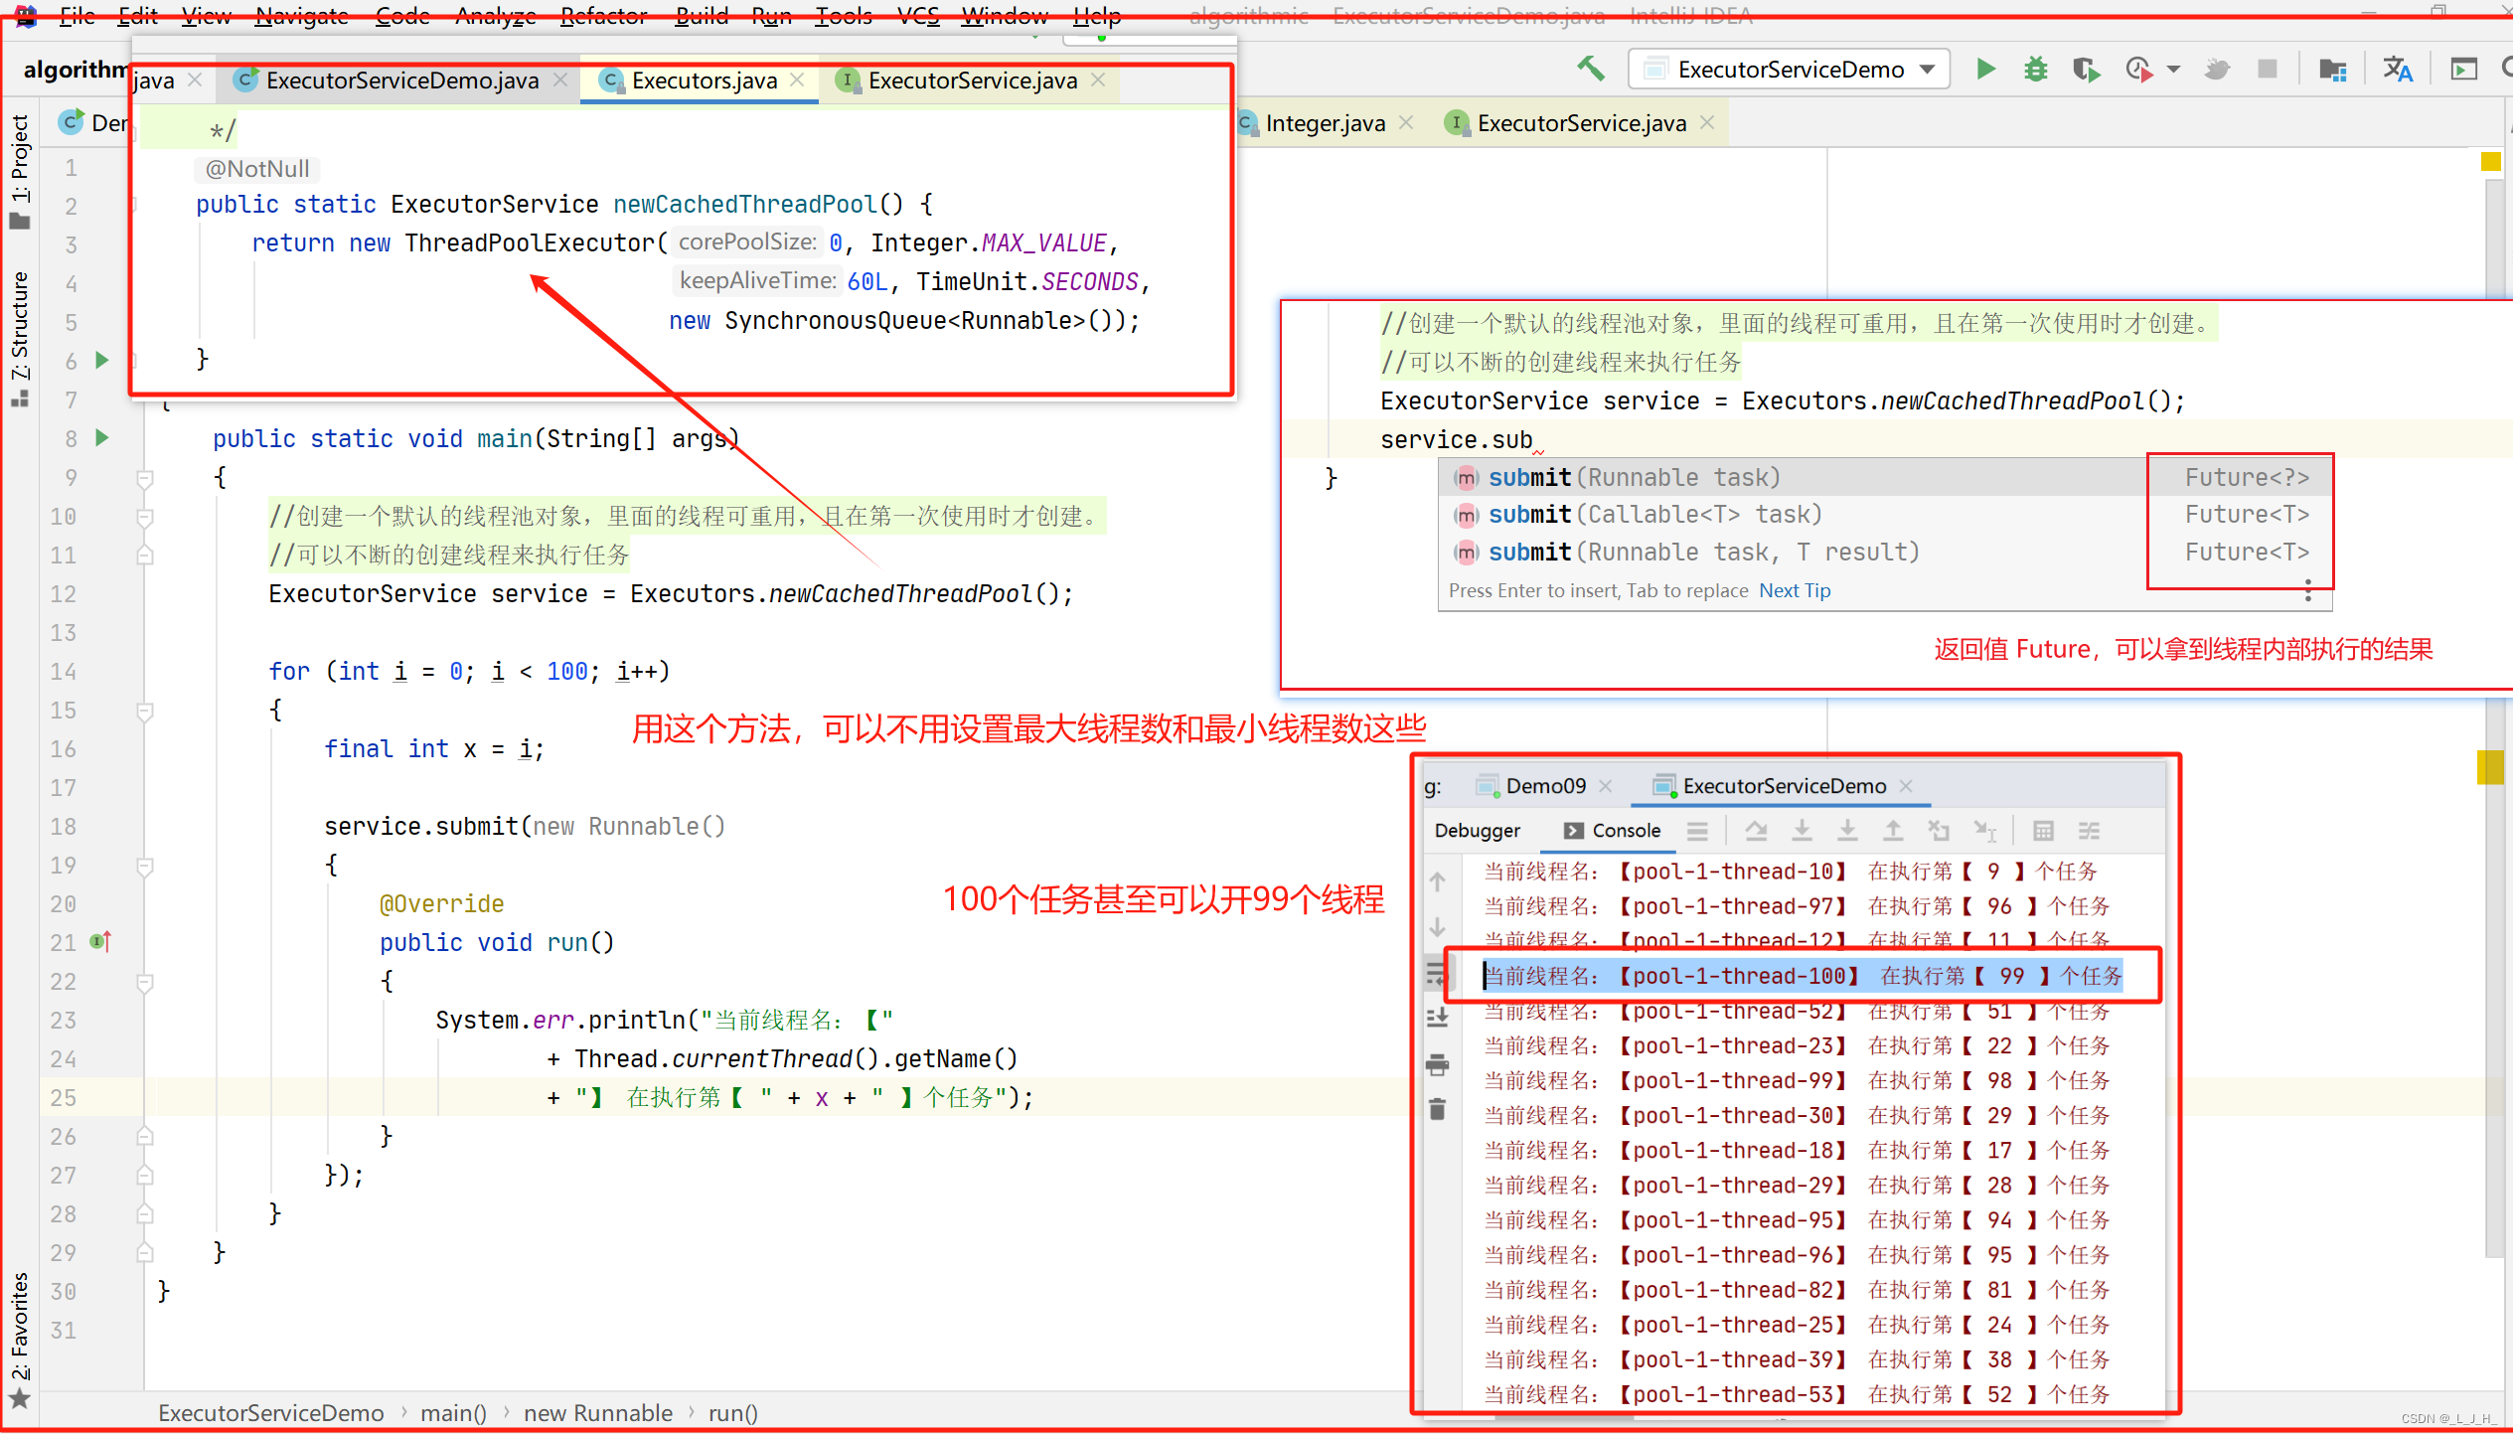Close the Integer.java tab

coord(1406,123)
